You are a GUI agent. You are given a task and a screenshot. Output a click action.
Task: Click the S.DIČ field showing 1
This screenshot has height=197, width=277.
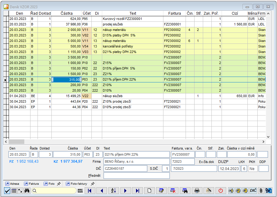point(166,169)
